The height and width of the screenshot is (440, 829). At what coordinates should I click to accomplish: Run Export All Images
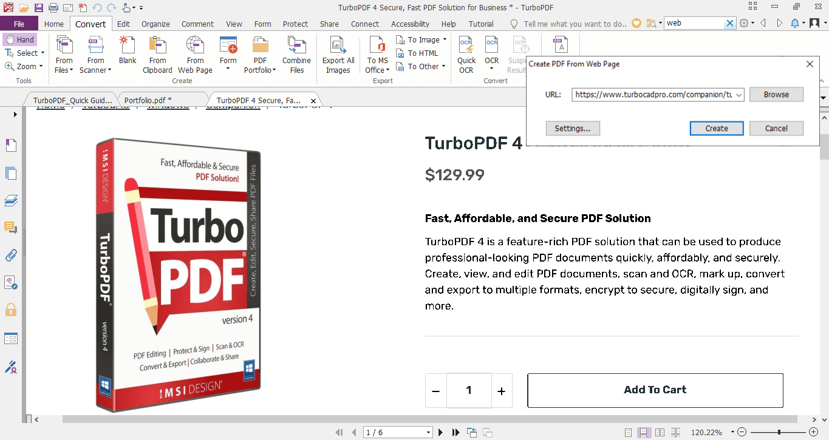(338, 53)
